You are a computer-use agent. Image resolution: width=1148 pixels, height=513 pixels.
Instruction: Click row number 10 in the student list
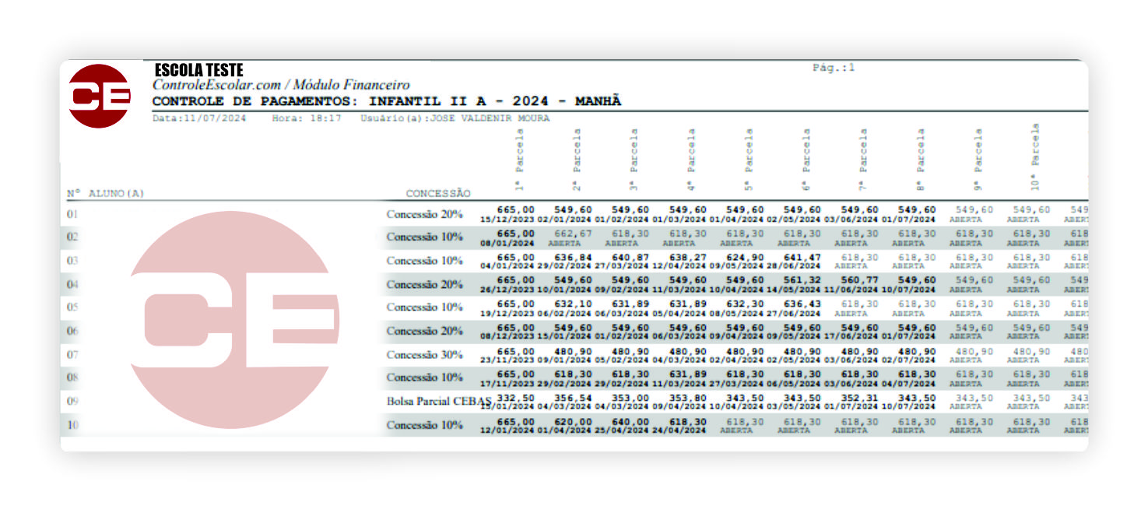coord(72,426)
